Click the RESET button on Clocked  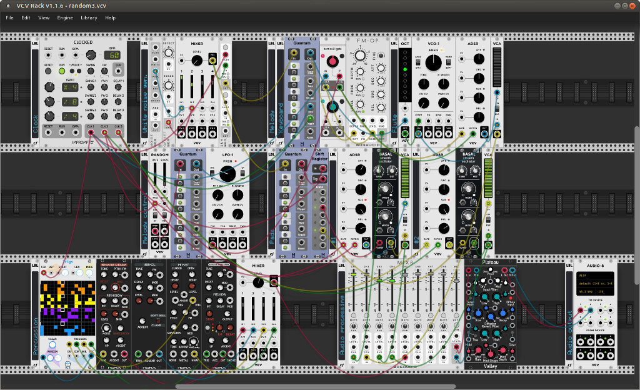[48, 71]
